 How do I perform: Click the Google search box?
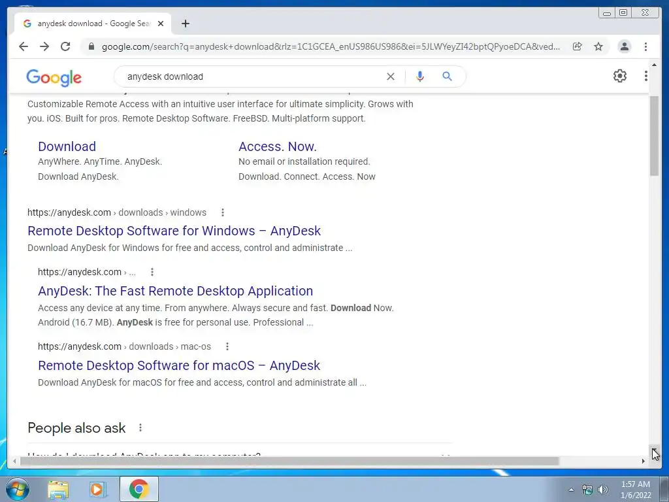[252, 76]
